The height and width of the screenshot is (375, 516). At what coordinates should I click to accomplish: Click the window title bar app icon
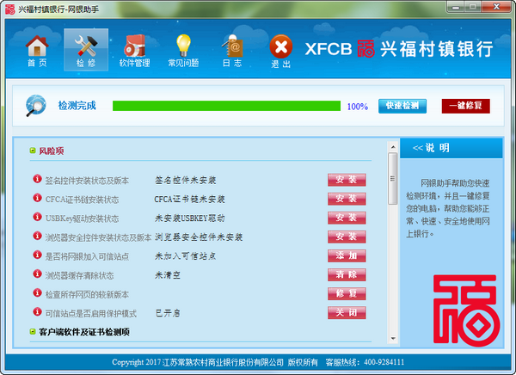tap(9, 9)
